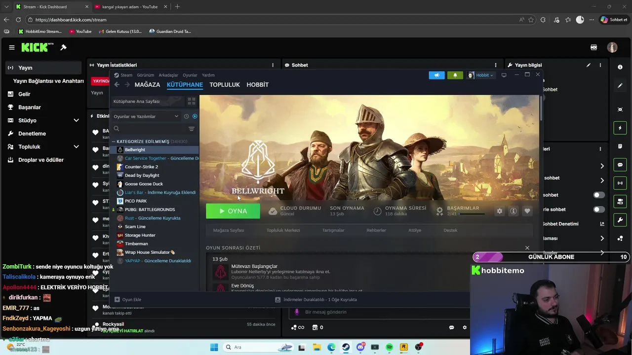
Task: Click the green OYNA play button
Action: (x=233, y=211)
